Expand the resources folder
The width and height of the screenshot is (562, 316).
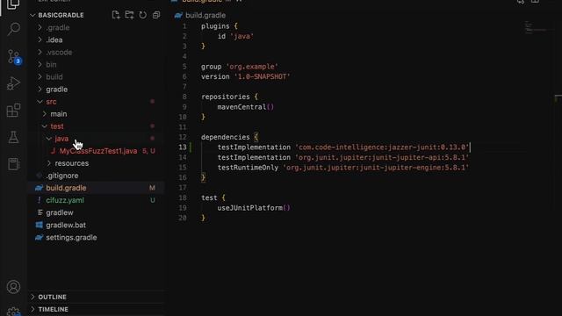click(x=72, y=163)
